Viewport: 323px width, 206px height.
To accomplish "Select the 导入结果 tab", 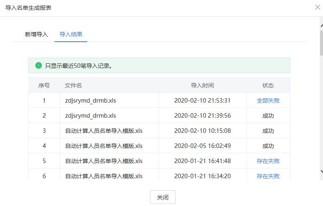I will (71, 34).
